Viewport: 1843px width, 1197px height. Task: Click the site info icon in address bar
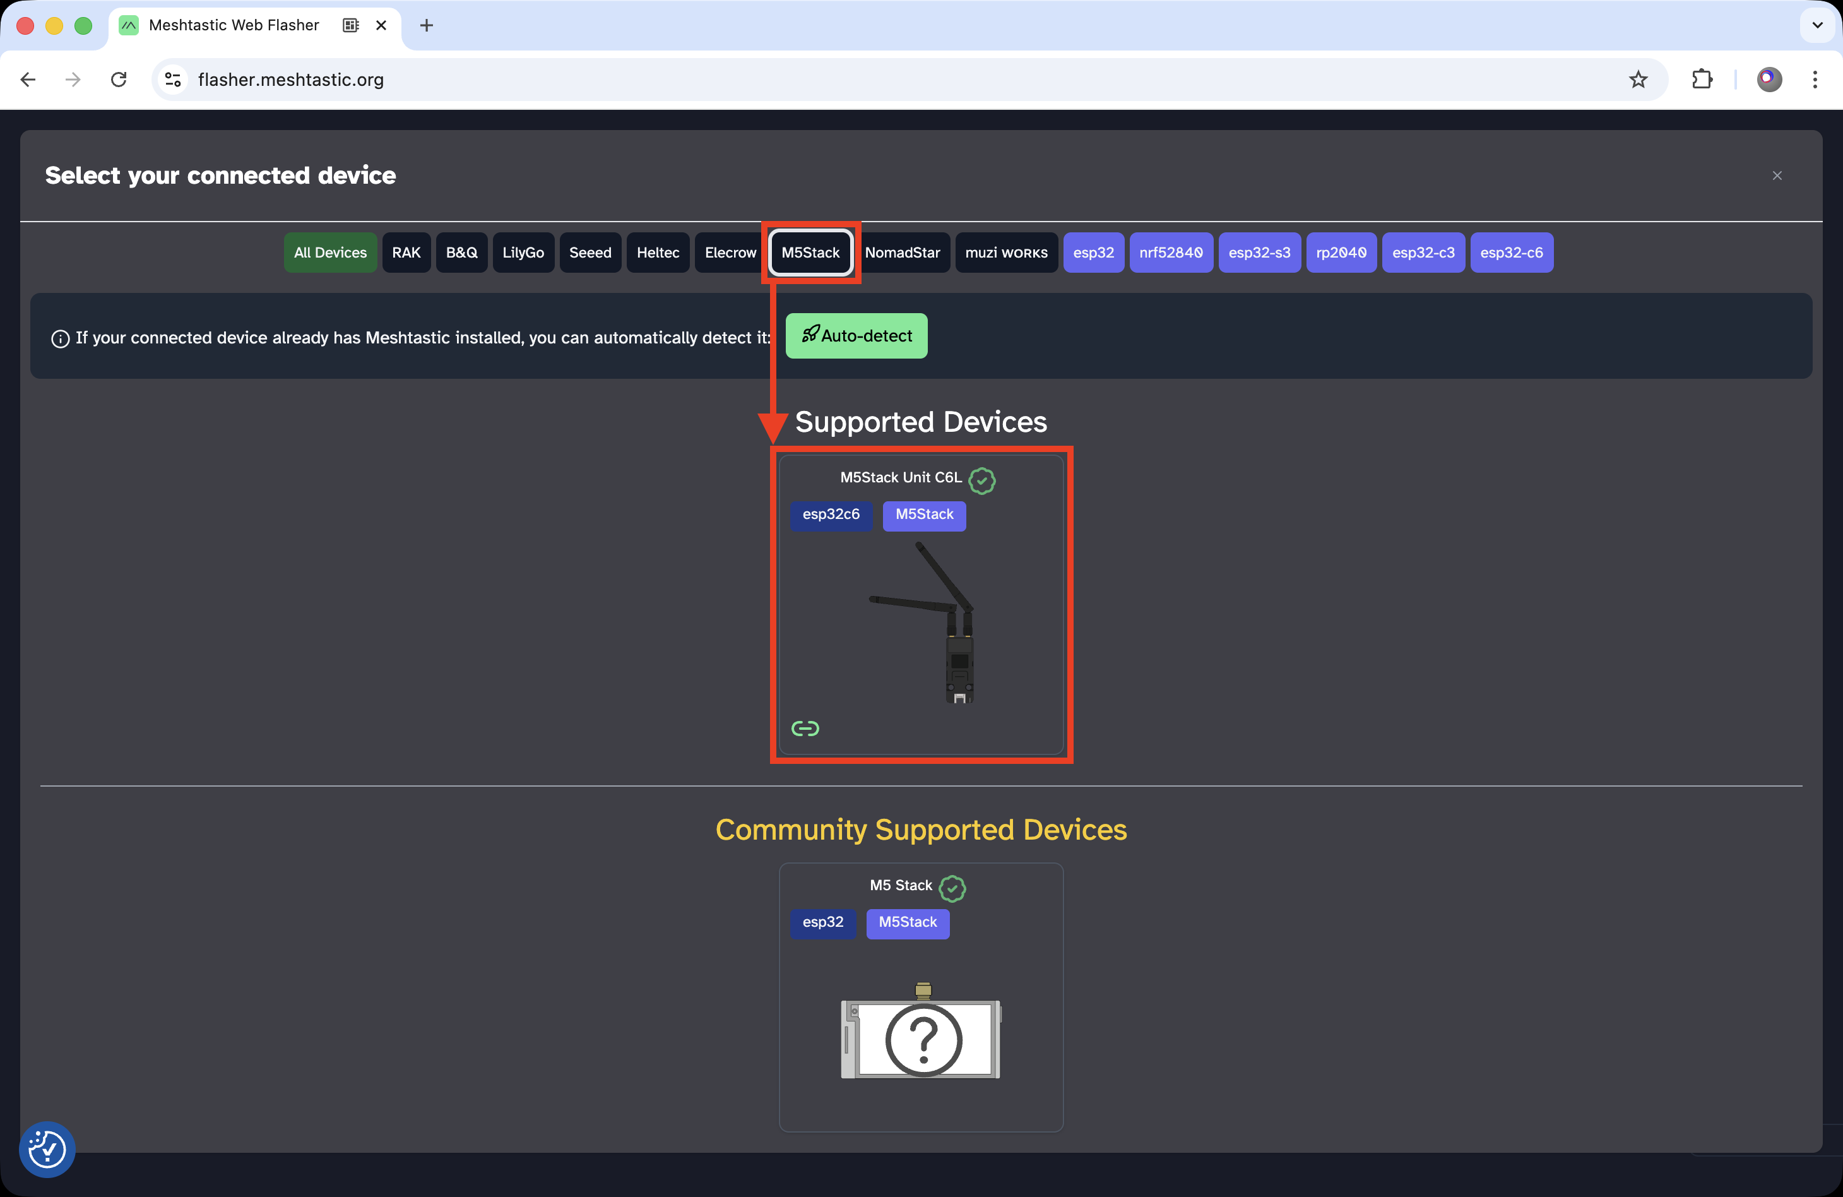pyautogui.click(x=174, y=80)
